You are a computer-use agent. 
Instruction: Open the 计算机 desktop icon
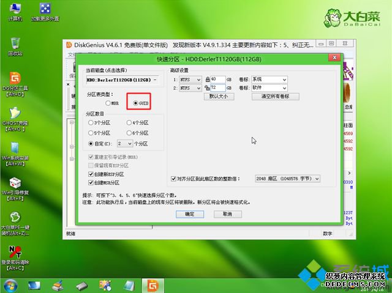pos(15,12)
